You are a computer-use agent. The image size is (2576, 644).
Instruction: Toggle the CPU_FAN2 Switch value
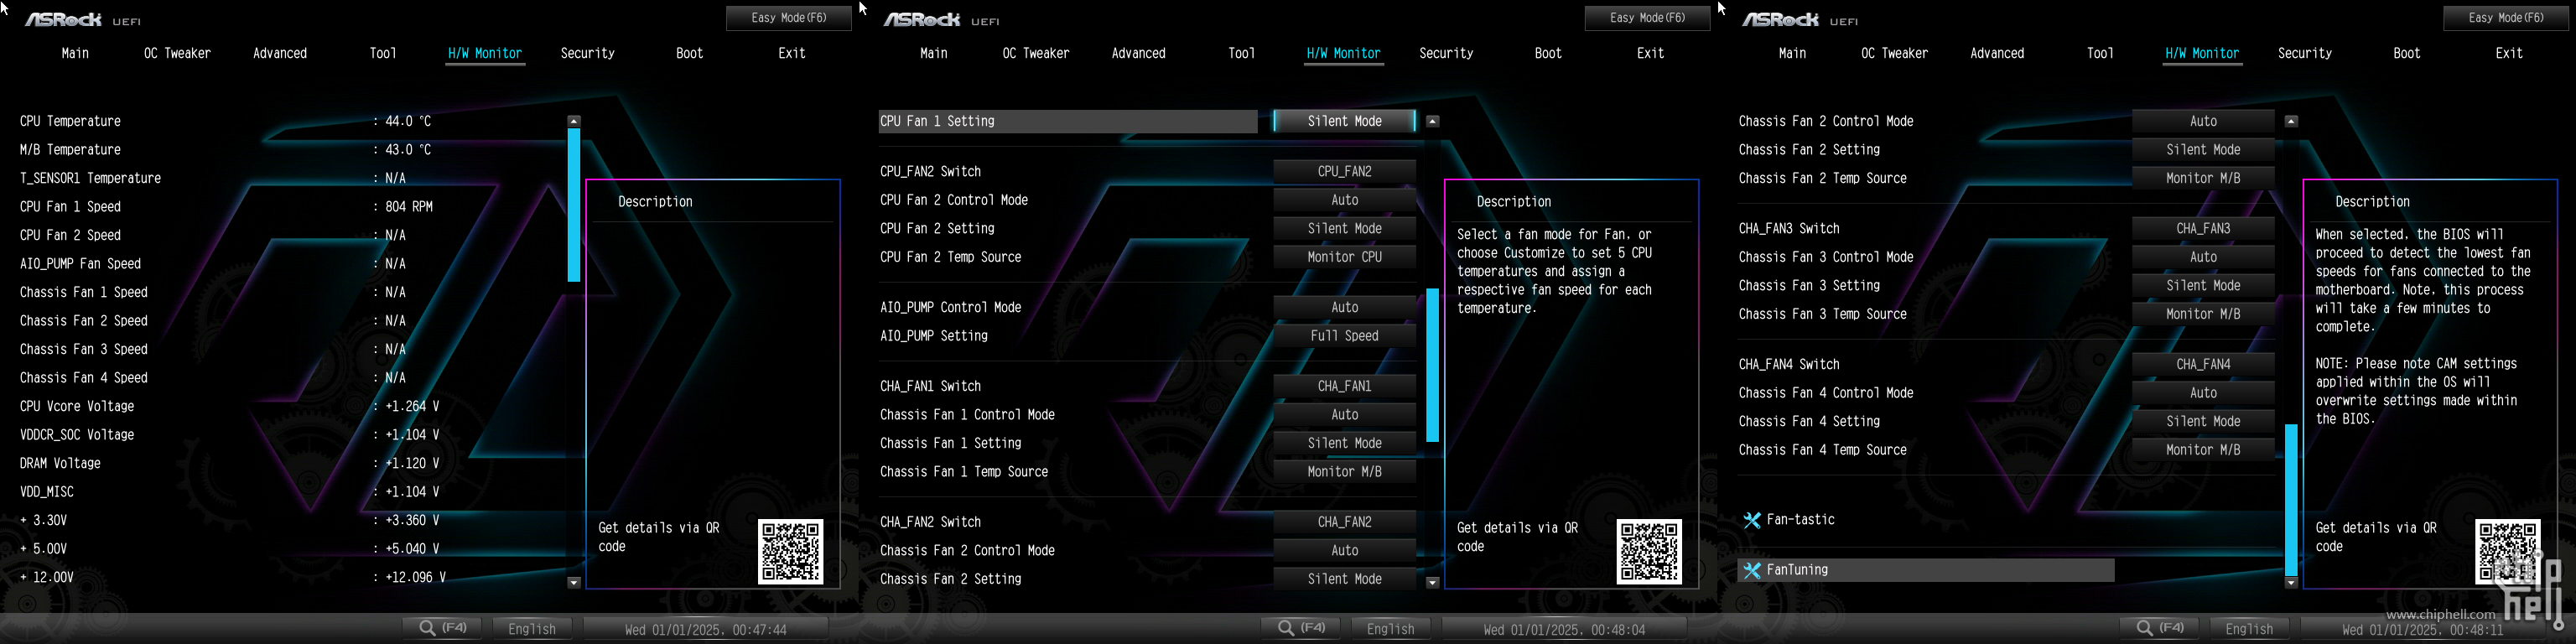pos(1344,172)
